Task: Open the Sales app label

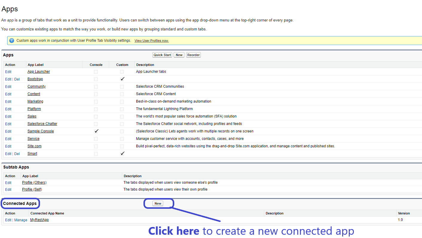Action: [x=32, y=116]
